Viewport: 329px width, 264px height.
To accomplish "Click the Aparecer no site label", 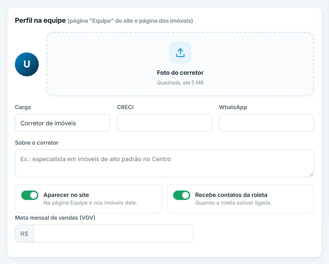I will pyautogui.click(x=66, y=195).
